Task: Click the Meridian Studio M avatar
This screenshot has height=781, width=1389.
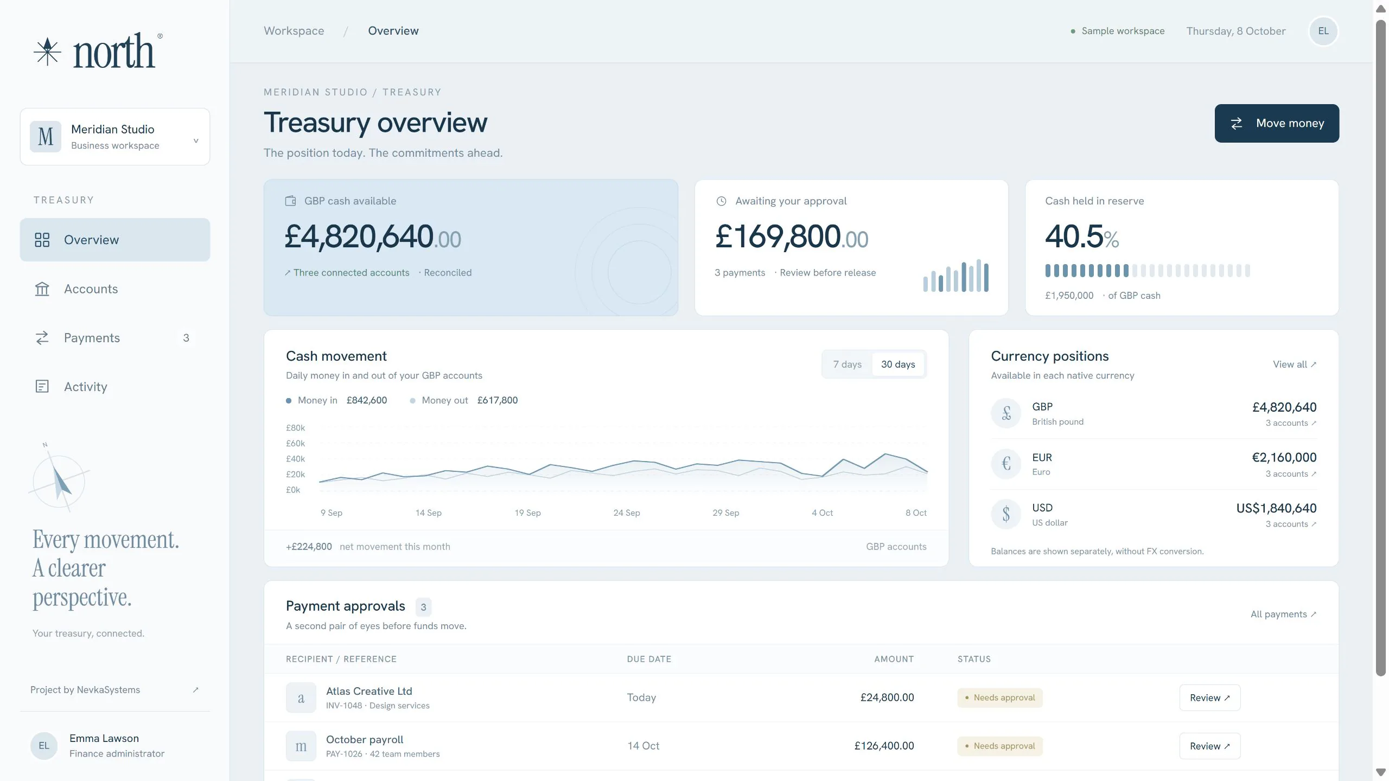Action: click(46, 137)
